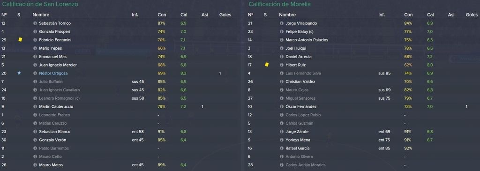Click yellow card icon for Fabricio Fontanini
Screen dimensions: 480x171
20,39
